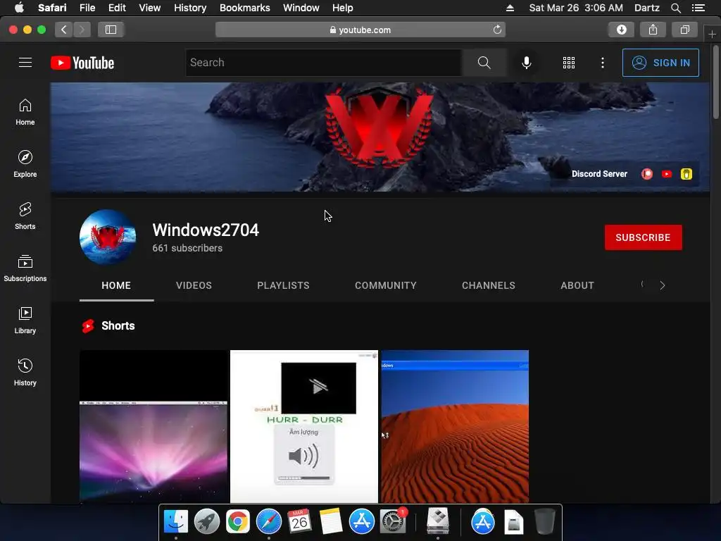Open the Trash in the Dock
The height and width of the screenshot is (541, 721).
click(x=545, y=521)
